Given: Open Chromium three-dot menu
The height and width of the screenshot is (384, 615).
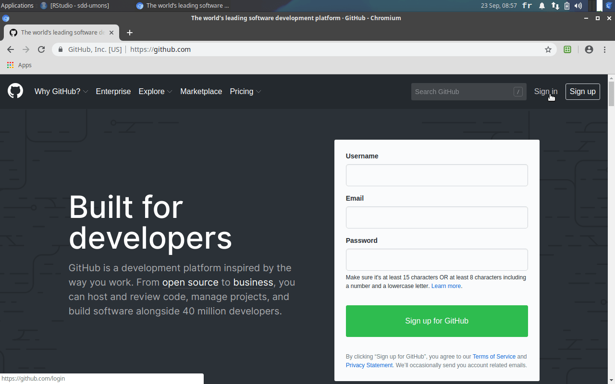Looking at the screenshot, I should coord(604,49).
